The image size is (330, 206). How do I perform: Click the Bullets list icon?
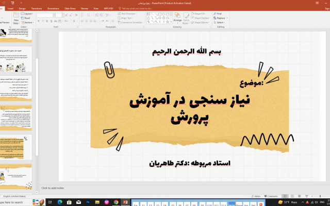coord(83,15)
